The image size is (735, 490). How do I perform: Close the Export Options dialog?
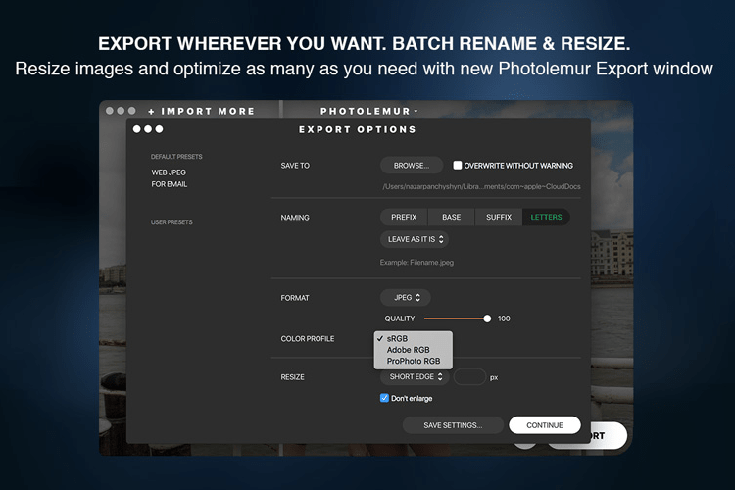137,129
